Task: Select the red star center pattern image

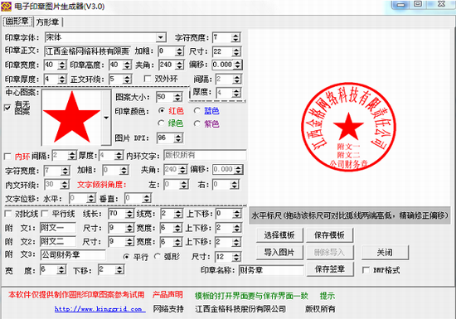Action: (71, 117)
